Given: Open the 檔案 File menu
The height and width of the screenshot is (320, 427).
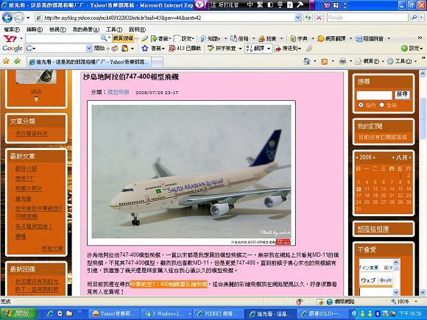Looking at the screenshot, I should (x=12, y=29).
